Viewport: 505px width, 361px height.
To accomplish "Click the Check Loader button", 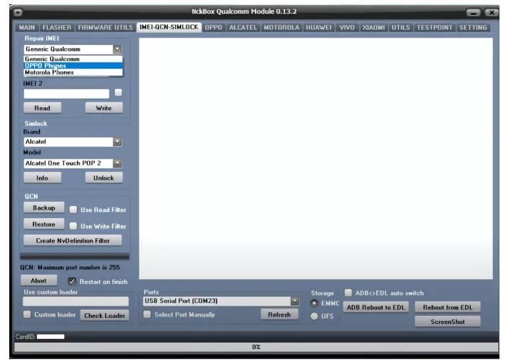I will coord(105,315).
